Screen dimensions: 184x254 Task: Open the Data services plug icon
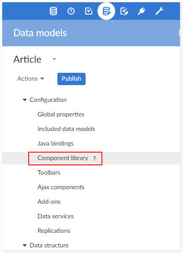point(142,11)
